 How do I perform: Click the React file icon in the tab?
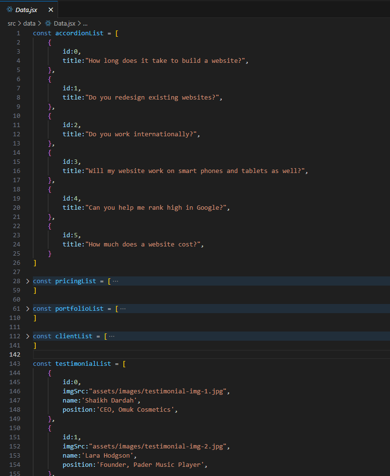pyautogui.click(x=10, y=10)
